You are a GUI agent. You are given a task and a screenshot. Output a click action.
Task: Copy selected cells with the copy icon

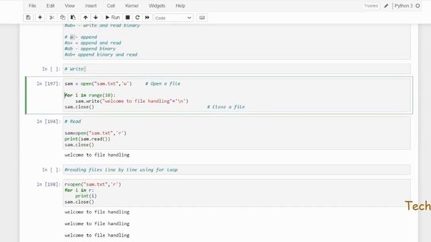point(63,17)
